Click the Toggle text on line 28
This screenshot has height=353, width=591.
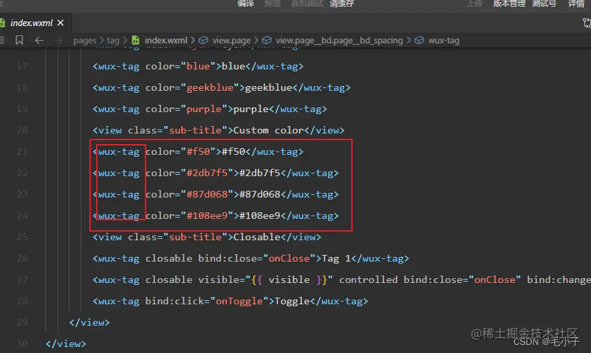click(292, 302)
